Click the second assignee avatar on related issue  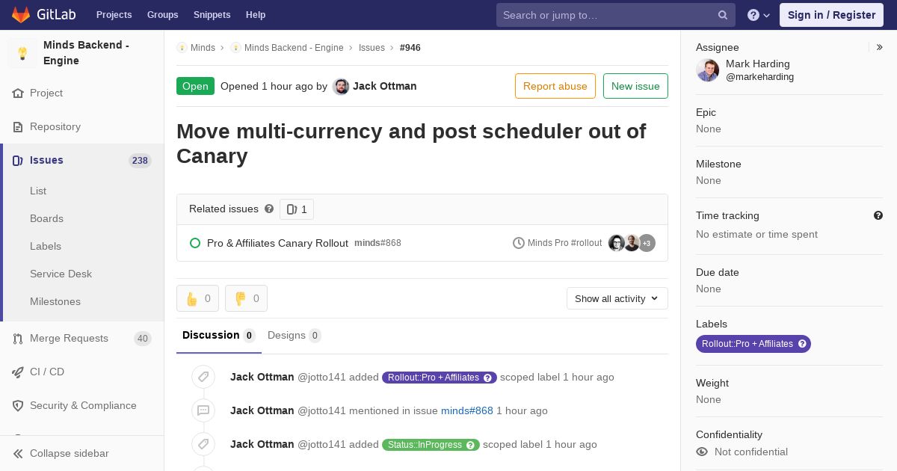(x=632, y=243)
